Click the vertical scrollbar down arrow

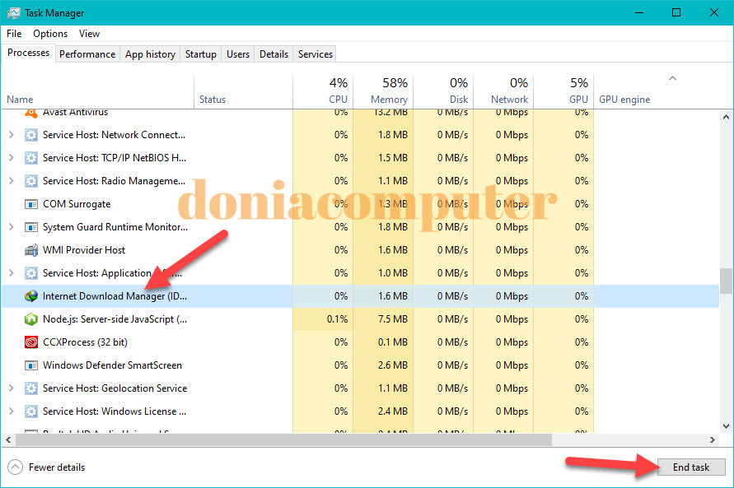pos(726,425)
